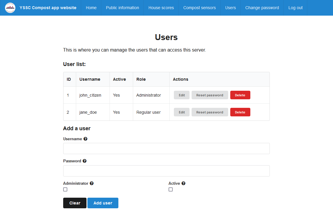
Task: Click the Password help question mark icon
Action: tap(84, 161)
